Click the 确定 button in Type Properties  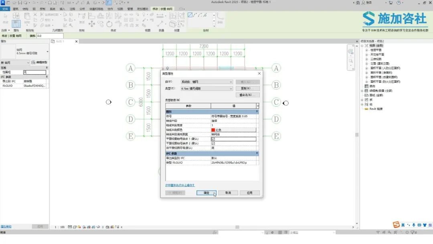[x=206, y=193]
